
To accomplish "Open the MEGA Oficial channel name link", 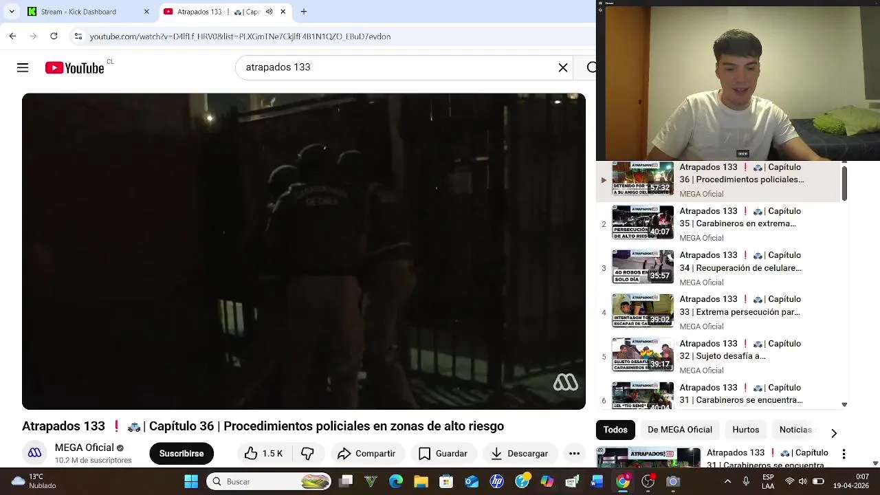I will pyautogui.click(x=85, y=448).
